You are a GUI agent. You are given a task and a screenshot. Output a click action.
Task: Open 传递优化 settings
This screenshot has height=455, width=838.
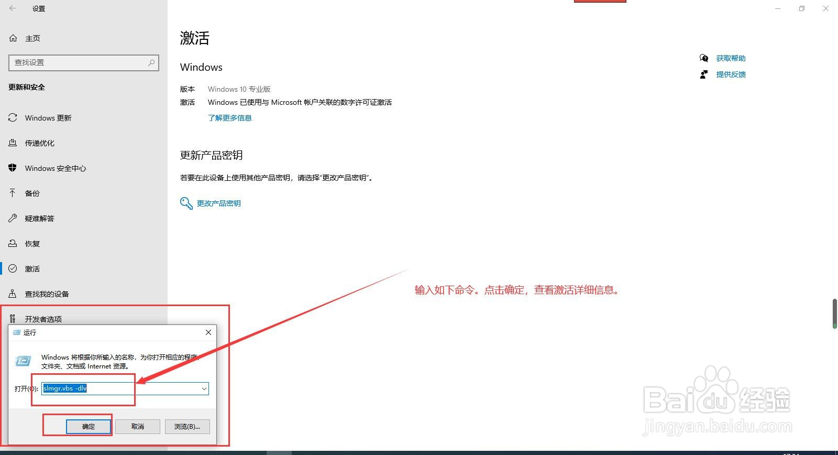[x=40, y=143]
